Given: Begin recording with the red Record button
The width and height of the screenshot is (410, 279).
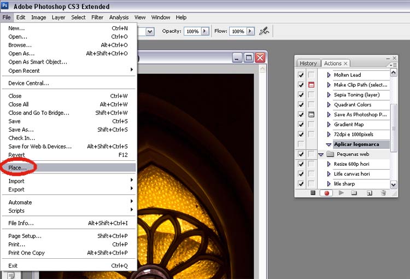Looking at the screenshot, I should [x=327, y=193].
